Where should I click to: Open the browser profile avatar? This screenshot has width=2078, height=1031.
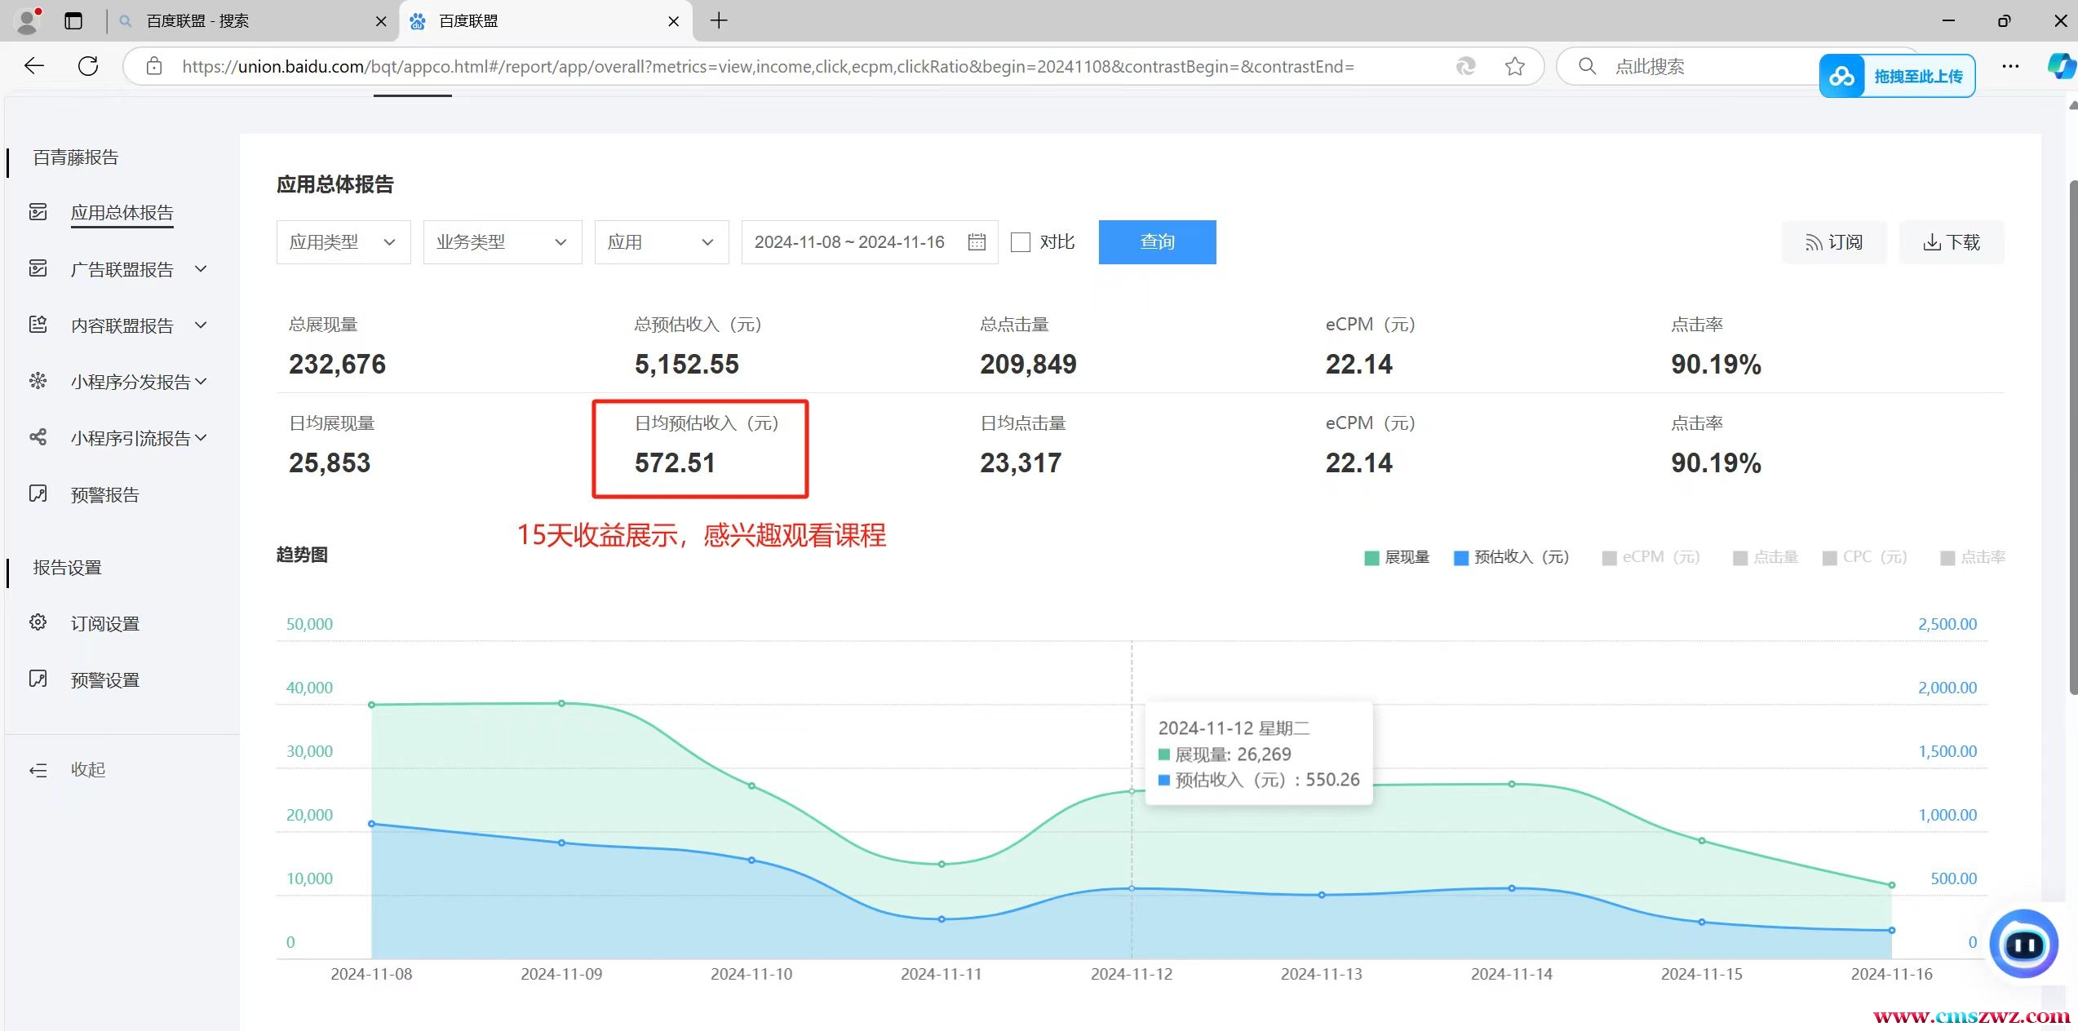[28, 20]
